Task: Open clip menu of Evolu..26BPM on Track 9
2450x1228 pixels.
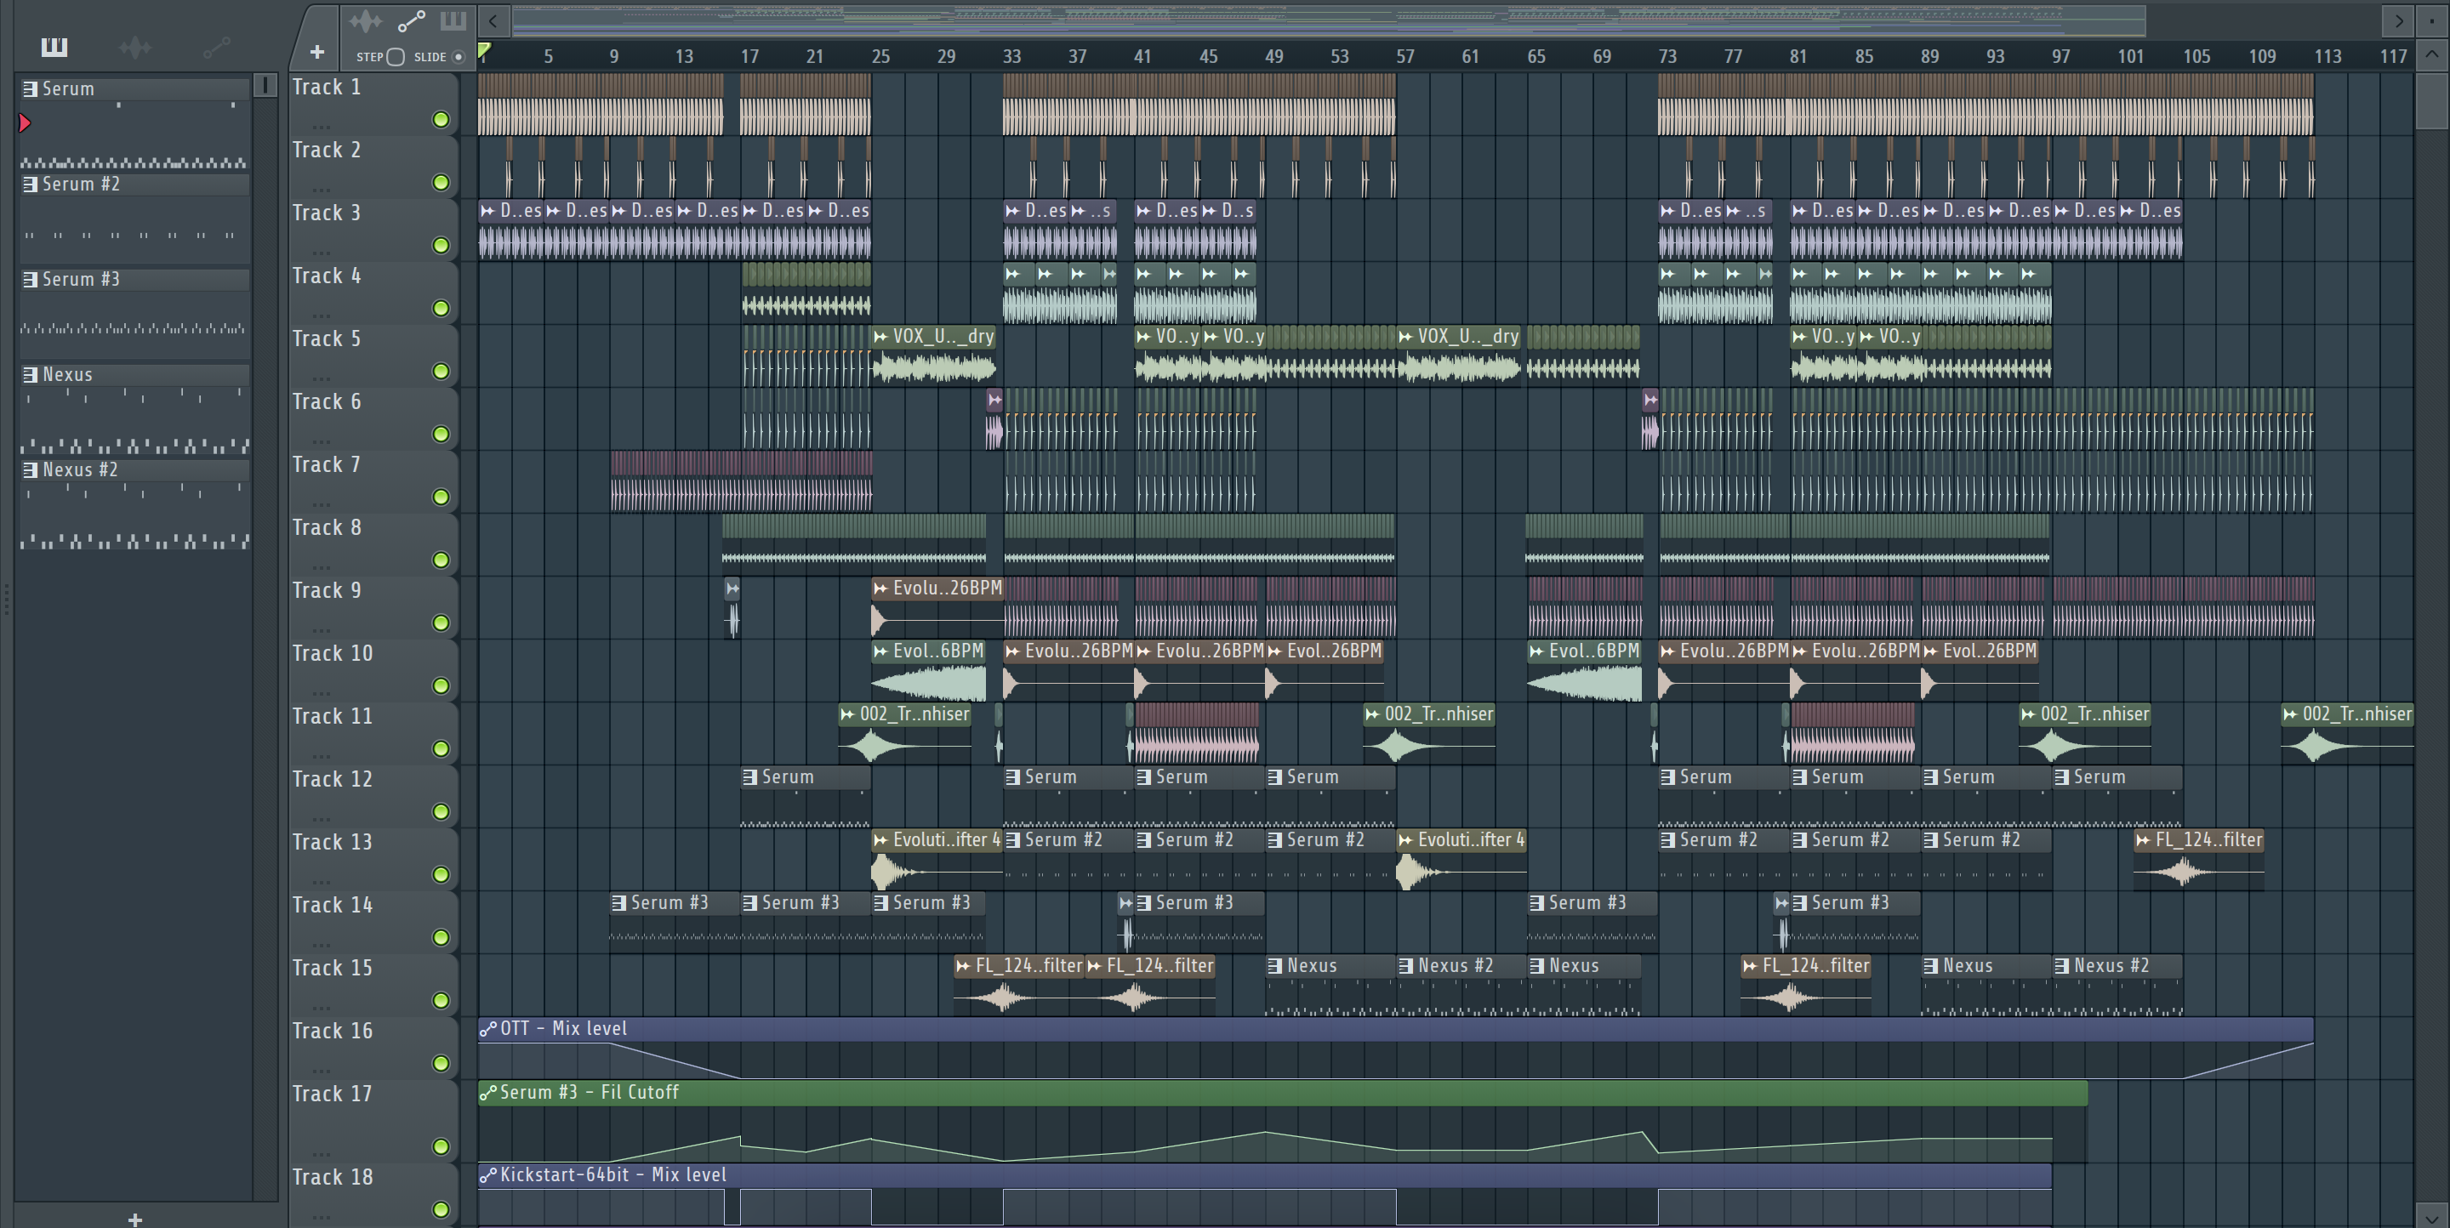Action: pos(880,588)
